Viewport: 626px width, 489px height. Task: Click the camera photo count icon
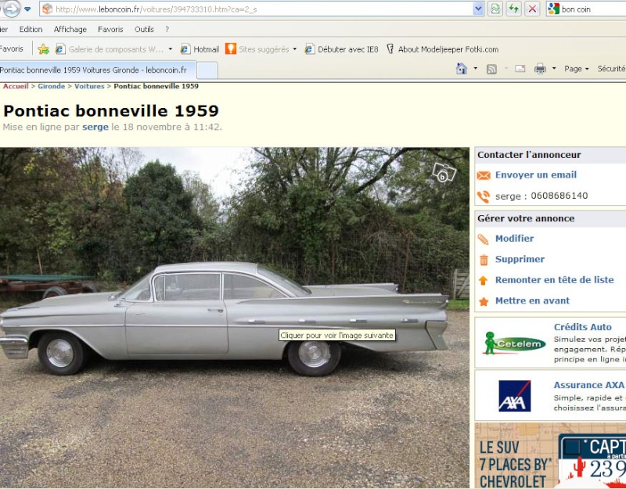point(444,173)
